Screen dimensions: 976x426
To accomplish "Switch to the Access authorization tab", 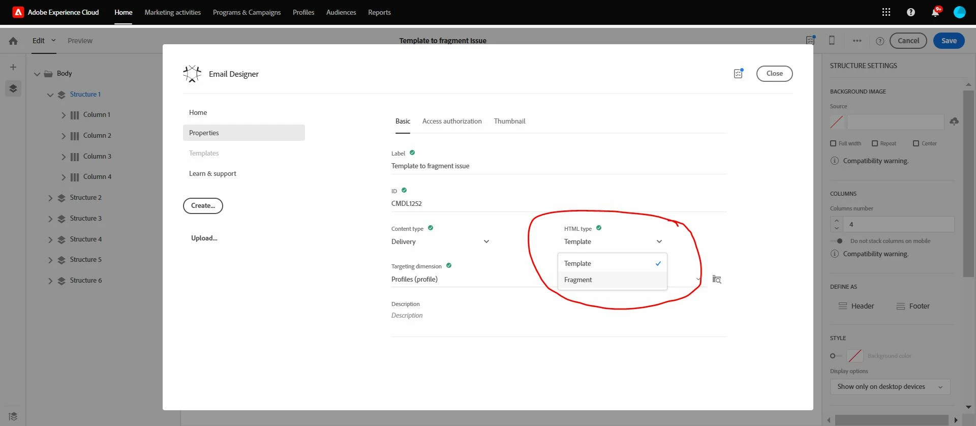I will point(452,121).
